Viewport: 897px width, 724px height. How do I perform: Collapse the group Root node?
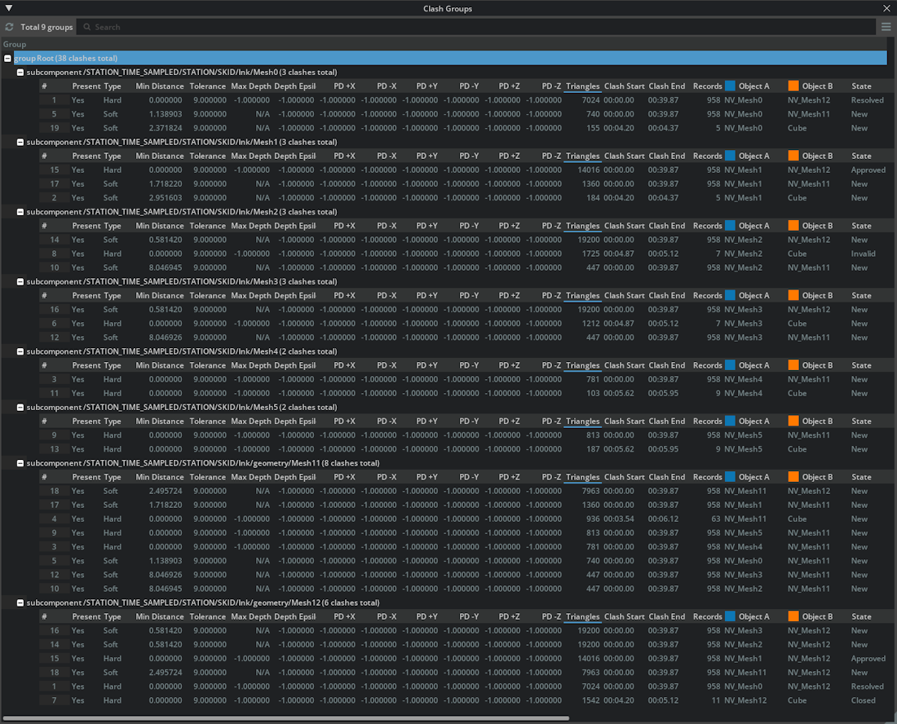pos(7,59)
